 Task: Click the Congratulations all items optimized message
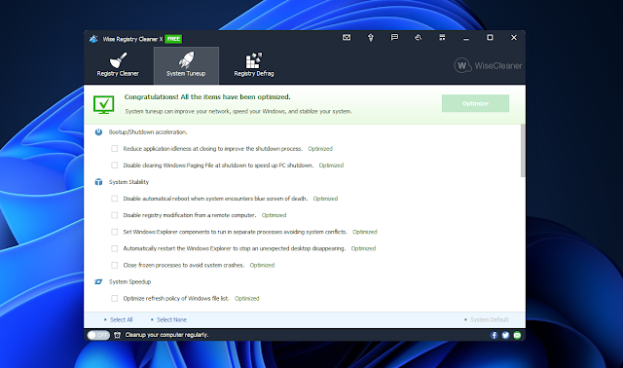207,97
